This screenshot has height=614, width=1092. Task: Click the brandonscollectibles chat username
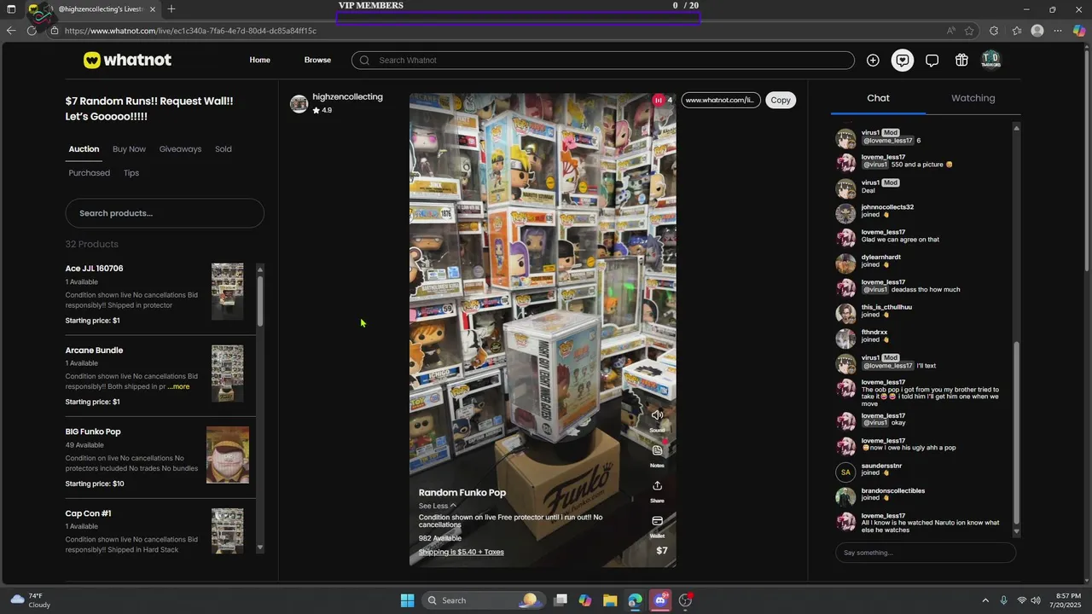coord(893,491)
